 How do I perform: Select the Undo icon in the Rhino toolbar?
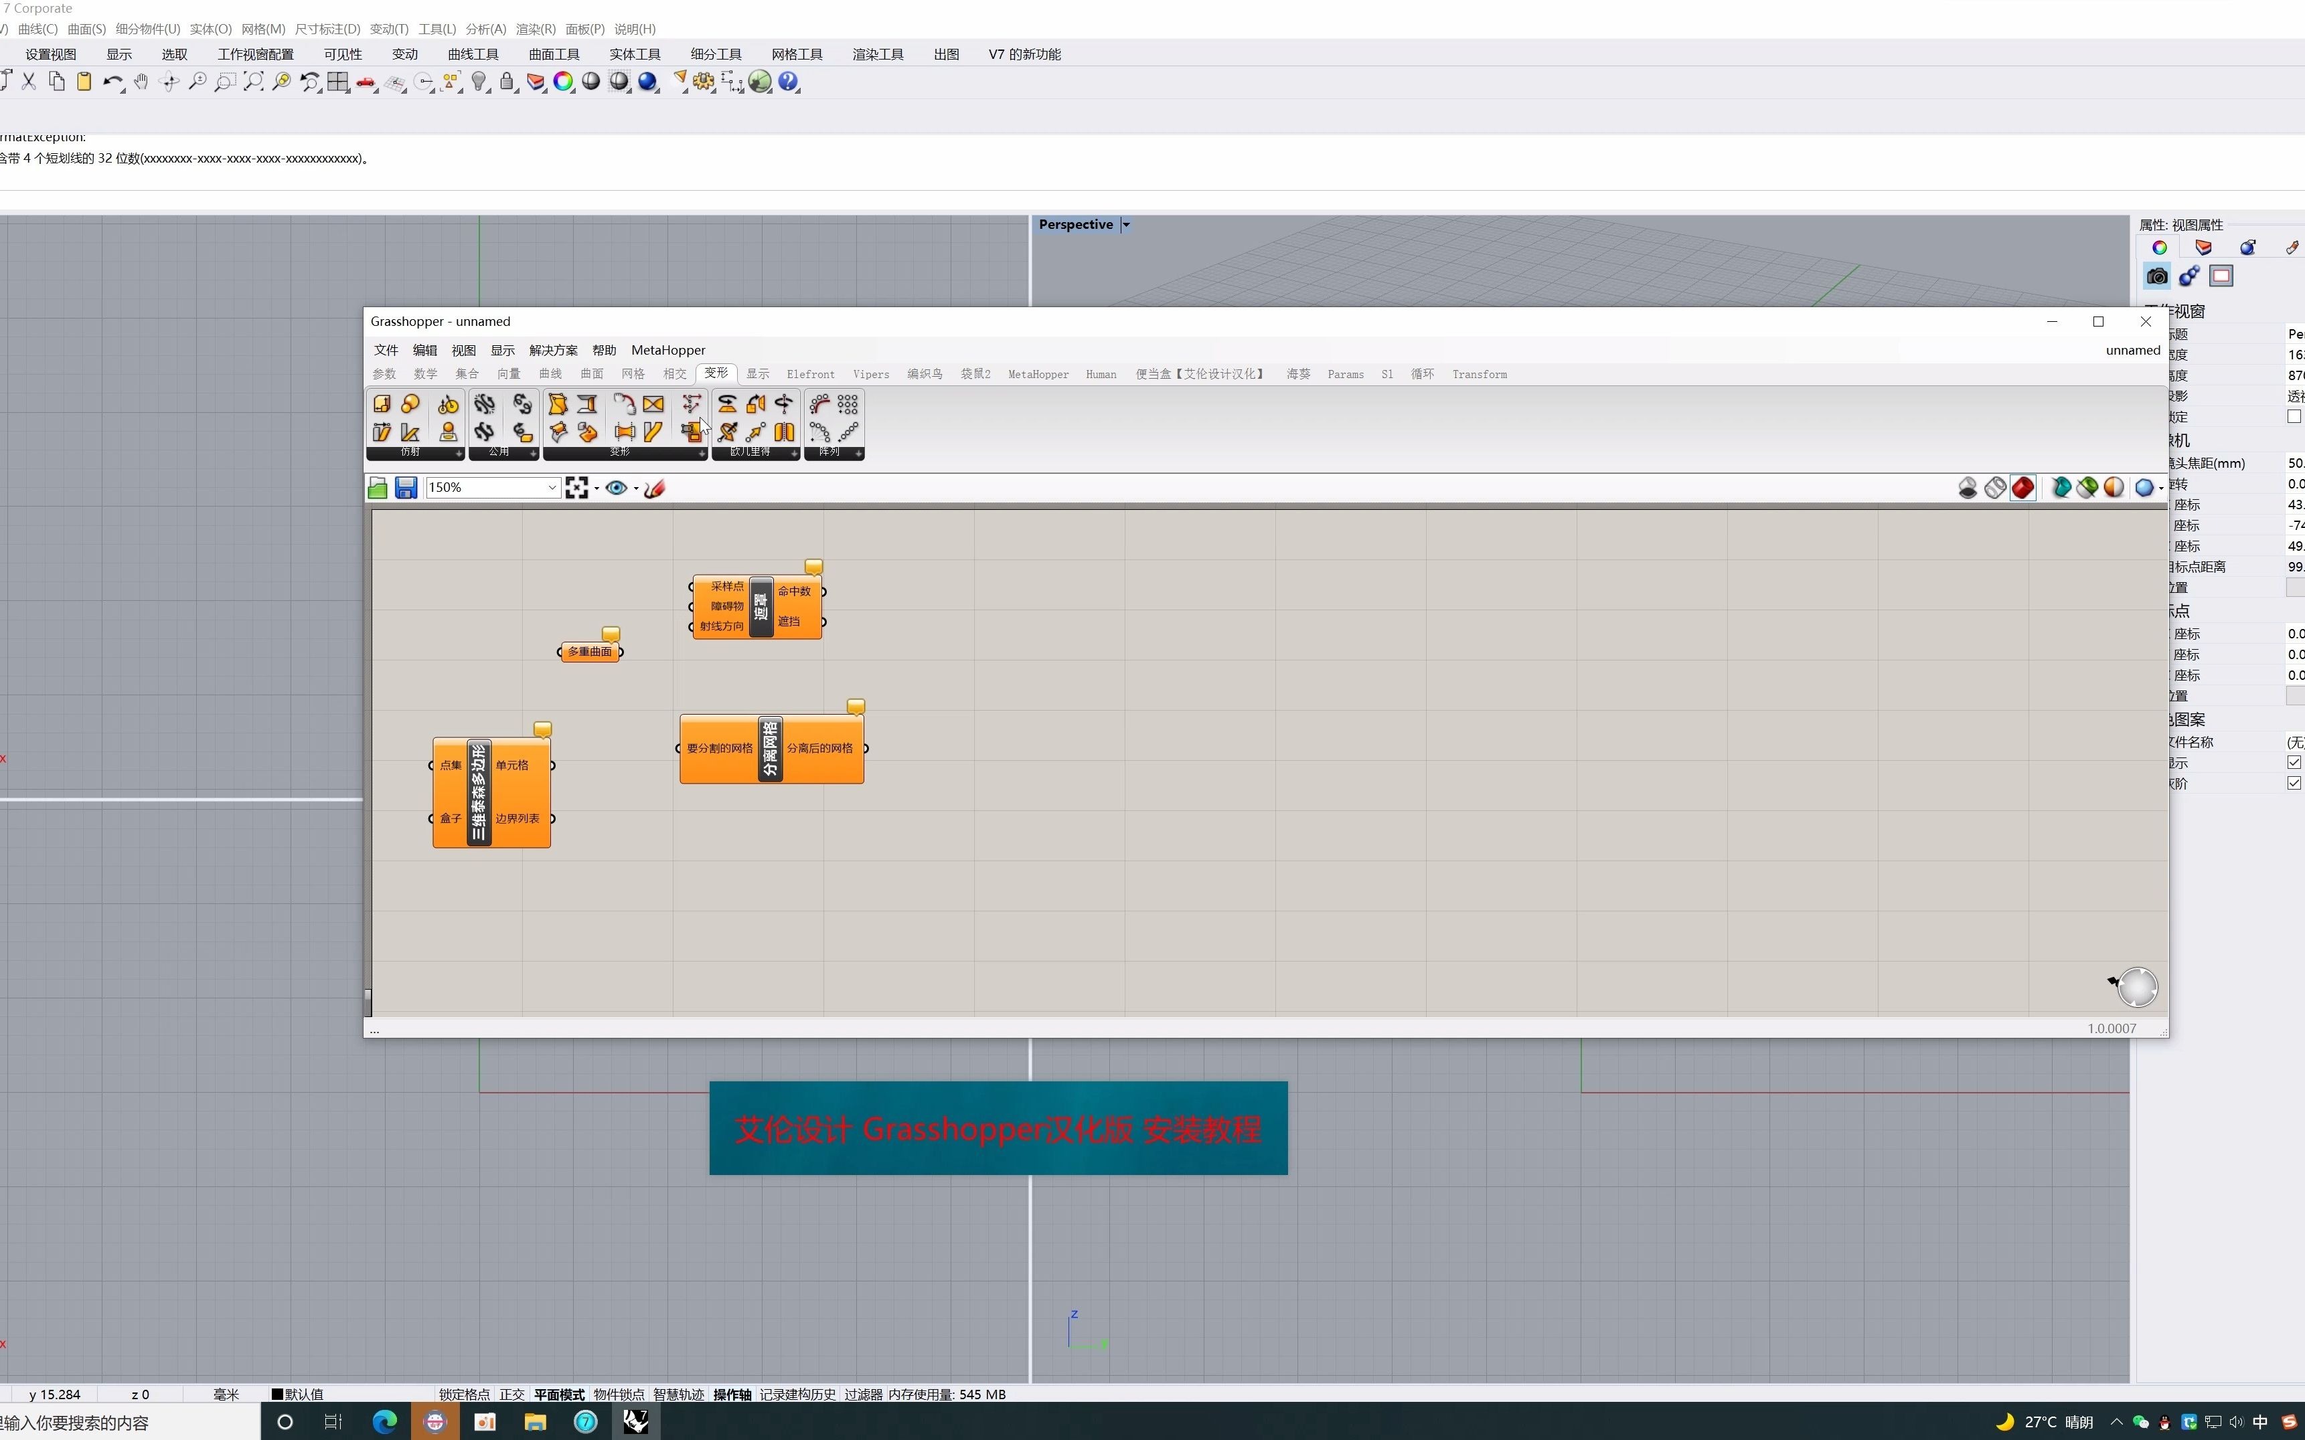[x=112, y=82]
